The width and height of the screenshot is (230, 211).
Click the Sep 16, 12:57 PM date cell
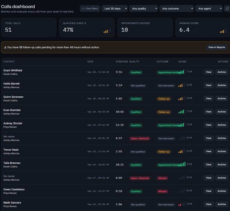click(98, 191)
